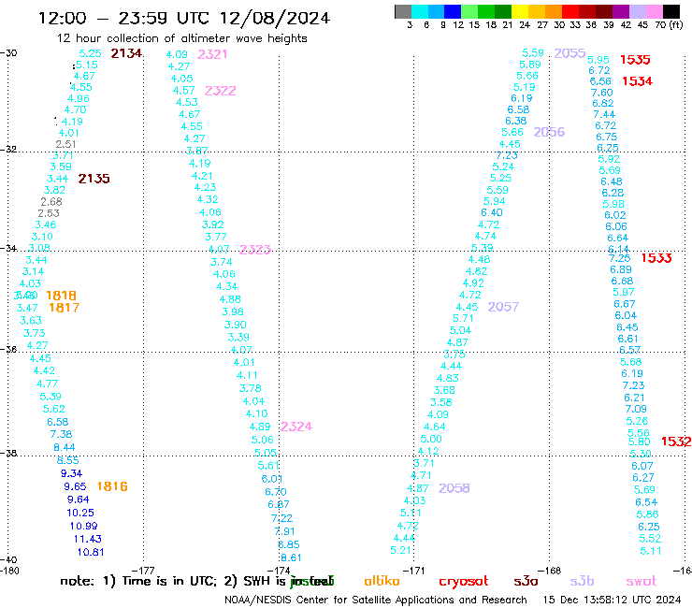Click the 'altika' satellite legend label

pos(382,582)
